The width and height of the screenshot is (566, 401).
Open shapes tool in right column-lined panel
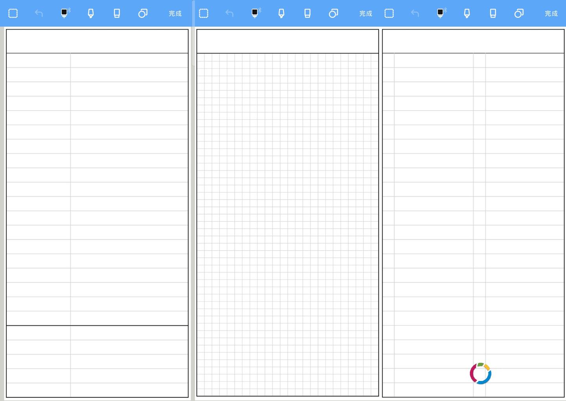(x=519, y=13)
